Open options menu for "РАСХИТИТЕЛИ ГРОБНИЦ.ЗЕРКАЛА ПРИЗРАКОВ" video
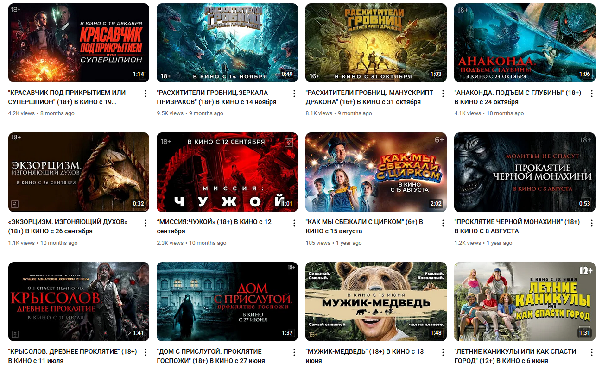This screenshot has width=602, height=369. pyautogui.click(x=294, y=94)
